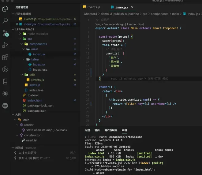Click demo-3-publish-subscribe in breadcrumb

[x=120, y=14]
